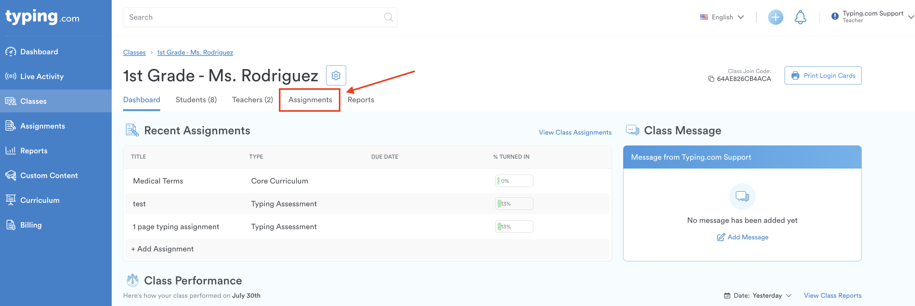
Task: Click View Class Assignments link
Action: coord(575,132)
